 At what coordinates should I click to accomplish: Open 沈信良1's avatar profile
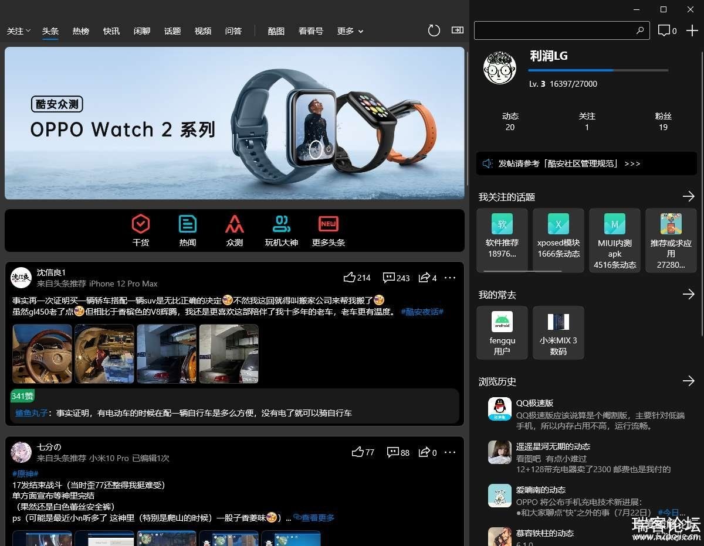tap(21, 278)
